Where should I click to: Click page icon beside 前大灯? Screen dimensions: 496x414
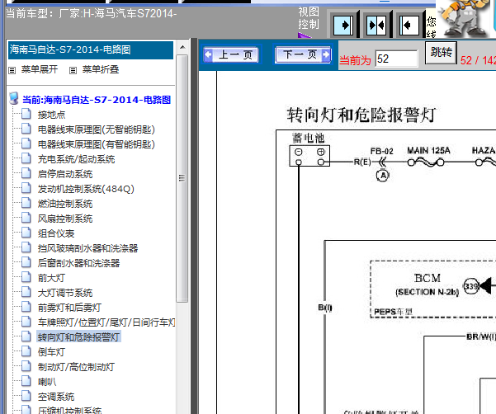[x=26, y=277]
